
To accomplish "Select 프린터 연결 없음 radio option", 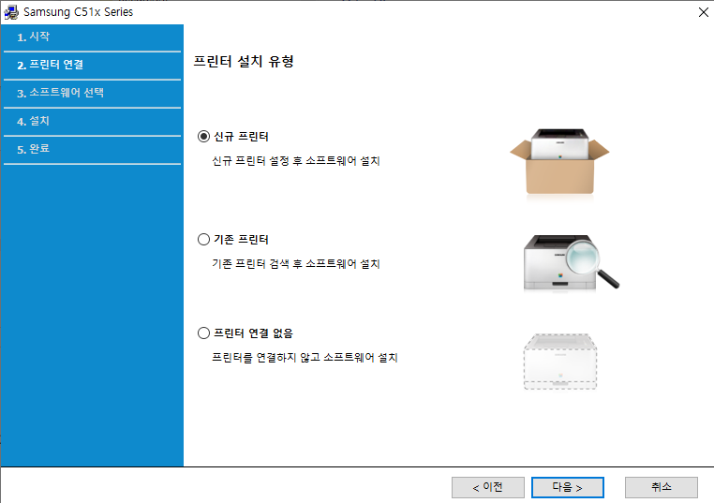I will pyautogui.click(x=203, y=333).
